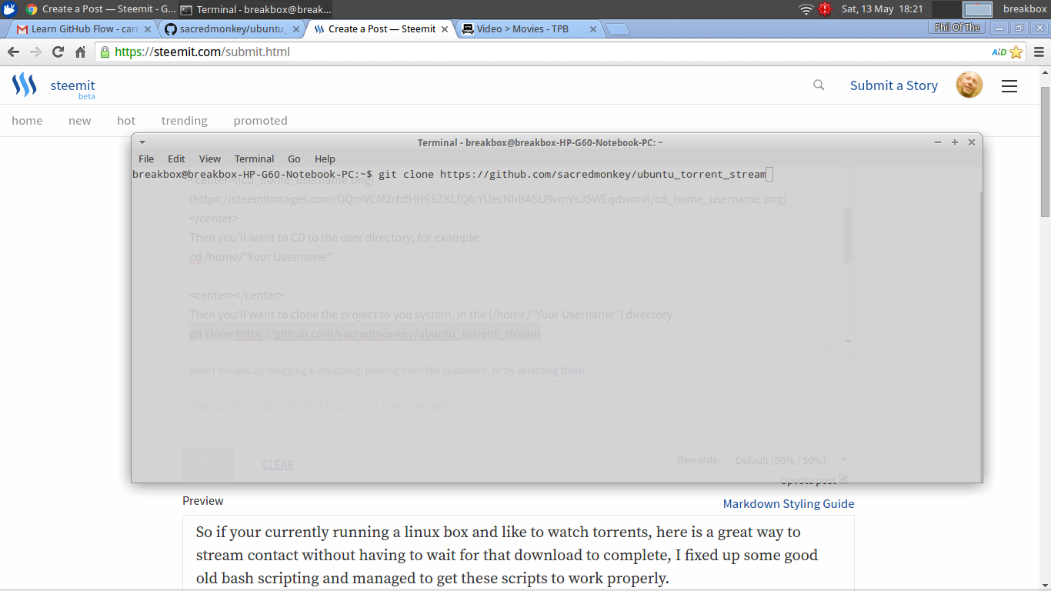The image size is (1051, 591).
Task: Open the terminal Help menu
Action: pyautogui.click(x=325, y=159)
